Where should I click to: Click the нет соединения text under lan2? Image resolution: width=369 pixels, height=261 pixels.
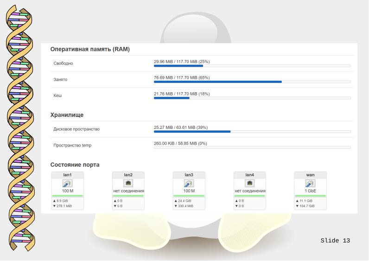pos(129,191)
